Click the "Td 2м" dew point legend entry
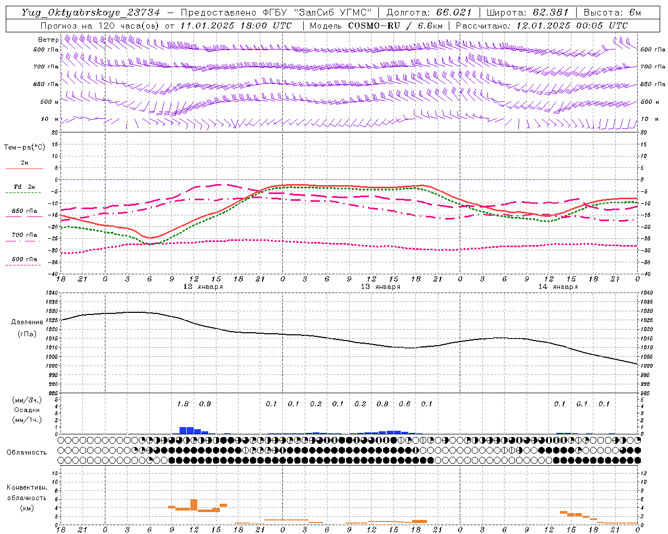Viewport: 668px width, 534px height. (25, 187)
